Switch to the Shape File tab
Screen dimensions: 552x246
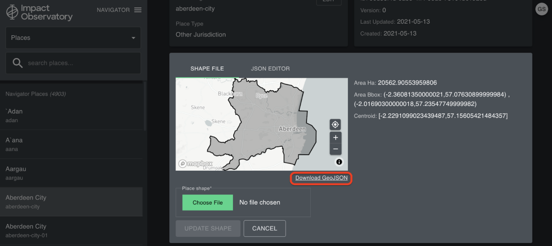[207, 69]
